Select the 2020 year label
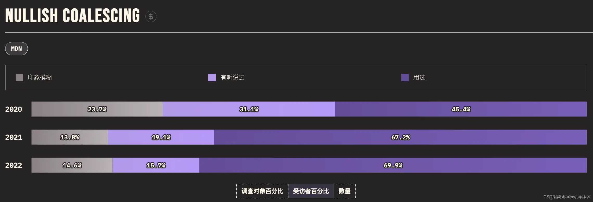The image size is (593, 202). [x=14, y=109]
